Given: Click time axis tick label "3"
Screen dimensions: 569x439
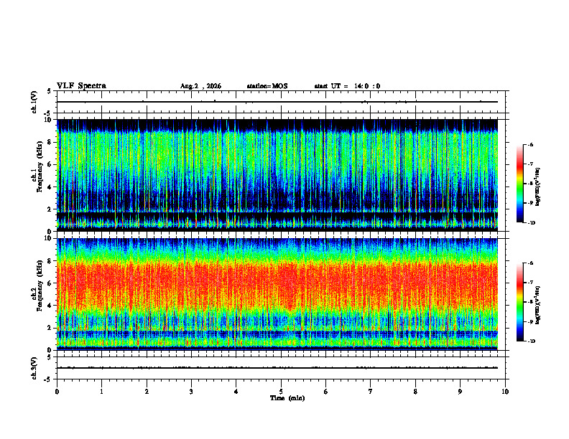Looking at the screenshot, I should 191,392.
